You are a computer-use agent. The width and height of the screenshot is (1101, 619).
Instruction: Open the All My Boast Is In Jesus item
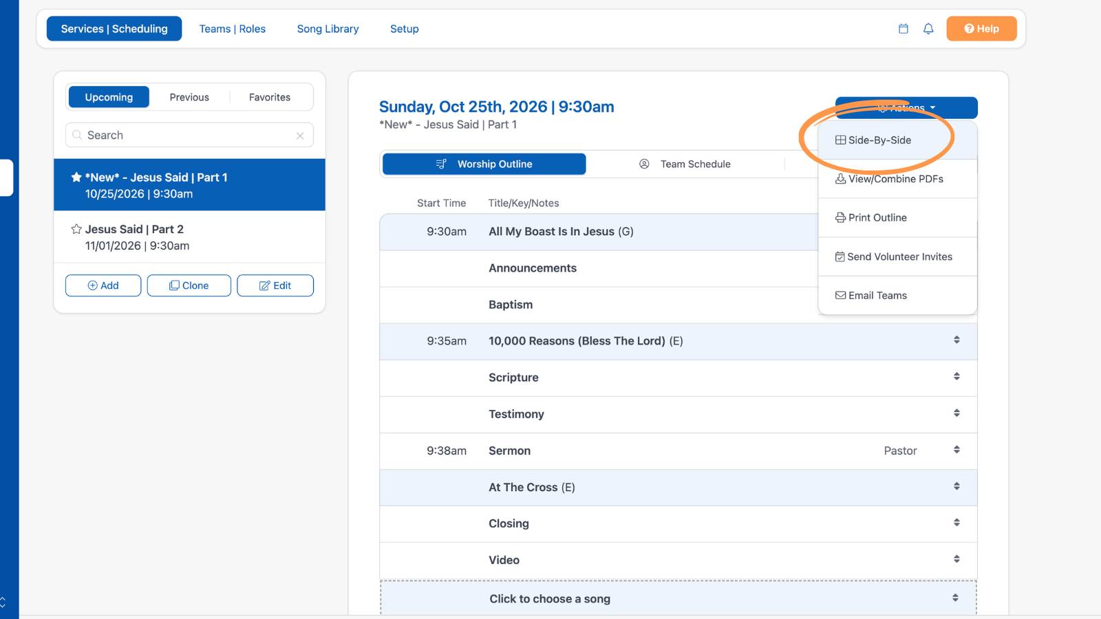(561, 232)
